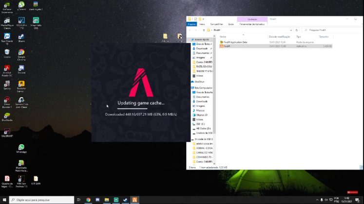364x204 pixels.
Task: Launch Google Chrome desktop shortcut
Action: tap(21, 55)
